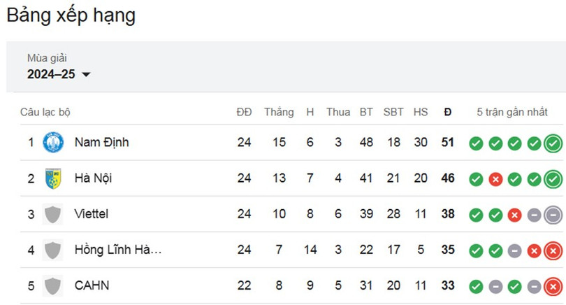
Task: Click the Hà Nội club crest
Action: point(53,178)
